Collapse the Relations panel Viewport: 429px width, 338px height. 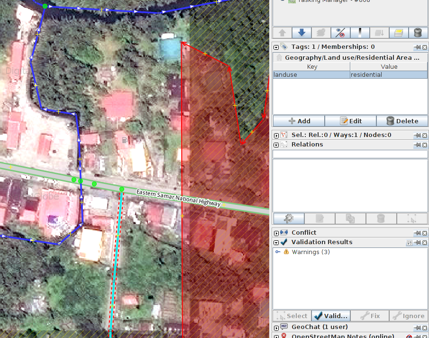pyautogui.click(x=276, y=145)
